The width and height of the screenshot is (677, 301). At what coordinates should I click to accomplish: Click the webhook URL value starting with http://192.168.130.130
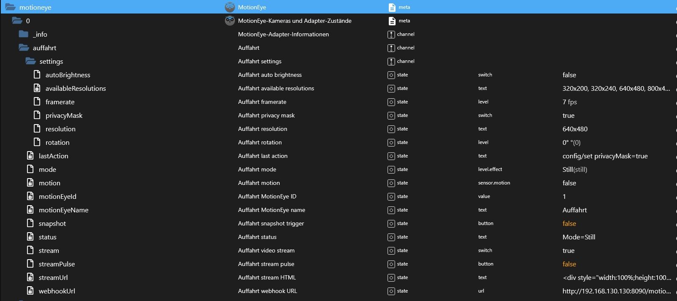(617, 291)
